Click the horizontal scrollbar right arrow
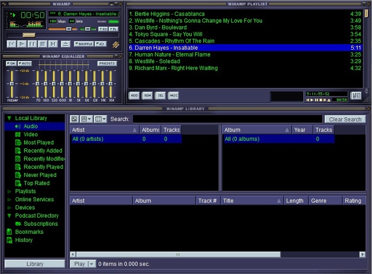Screen dimensions: 372x274 pyautogui.click(x=362, y=255)
